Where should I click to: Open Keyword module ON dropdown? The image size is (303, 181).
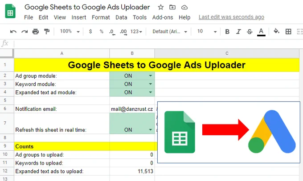tap(150, 84)
